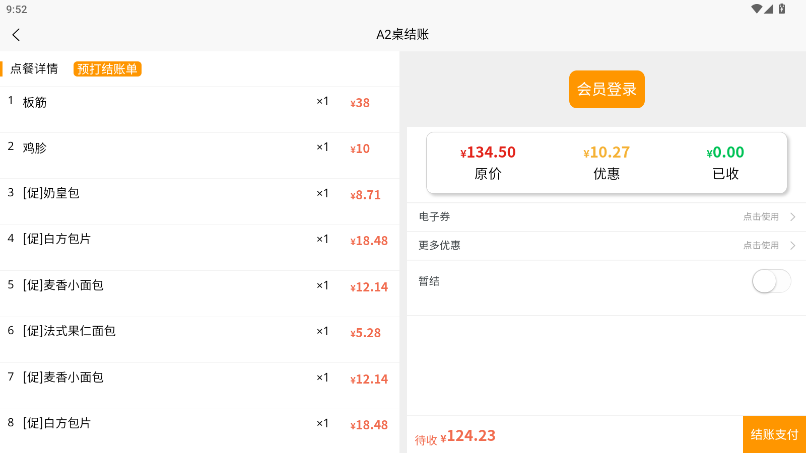Open the 电子券 点击使用 option
Viewport: 806px width, 453px height.
(761, 217)
